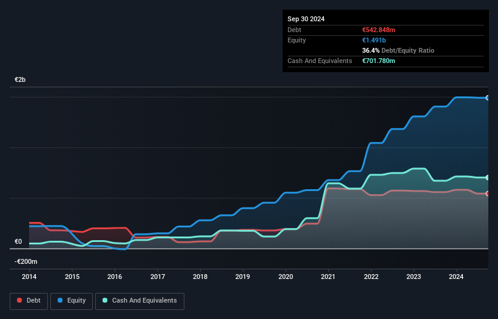Click the Debt row label in tooltip
The image size is (498, 319).
(294, 30)
